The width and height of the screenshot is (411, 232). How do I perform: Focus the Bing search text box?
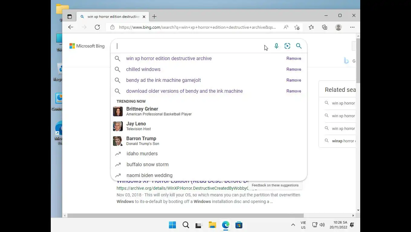[x=189, y=46]
